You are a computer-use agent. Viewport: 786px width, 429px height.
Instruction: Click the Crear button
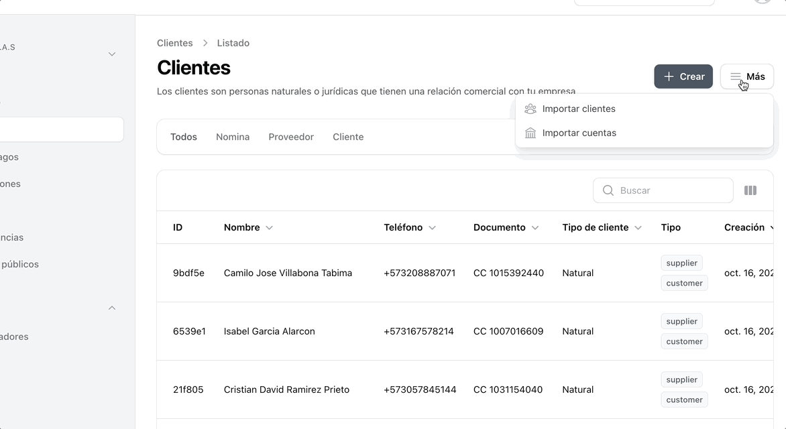pos(683,76)
